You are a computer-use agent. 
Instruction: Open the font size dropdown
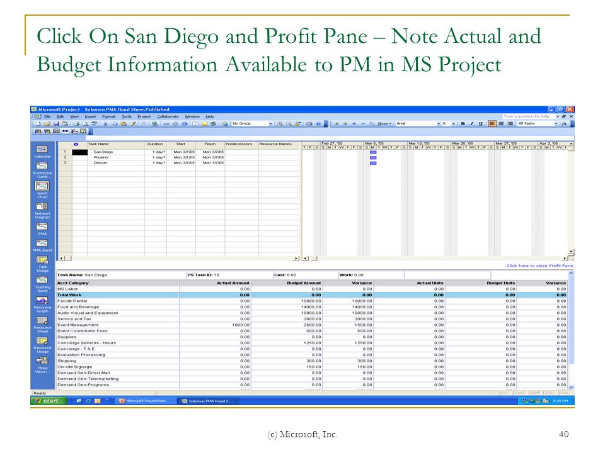(x=454, y=124)
